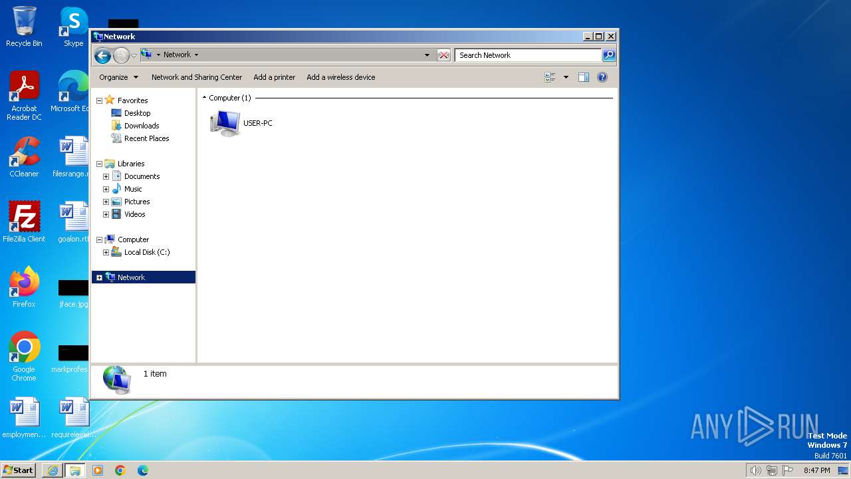The image size is (851, 479).
Task: Click Add a wireless device
Action: pyautogui.click(x=341, y=77)
